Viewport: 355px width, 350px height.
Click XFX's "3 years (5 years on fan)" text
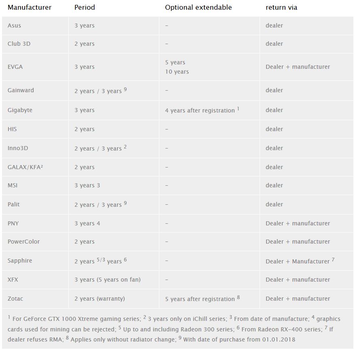coord(107,280)
